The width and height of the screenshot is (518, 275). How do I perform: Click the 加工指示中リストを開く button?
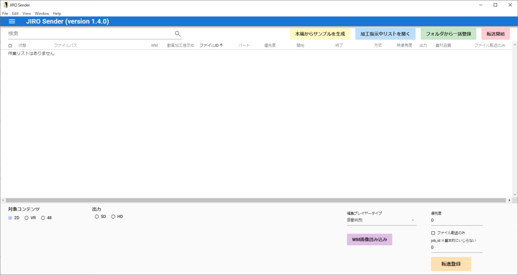(385, 34)
